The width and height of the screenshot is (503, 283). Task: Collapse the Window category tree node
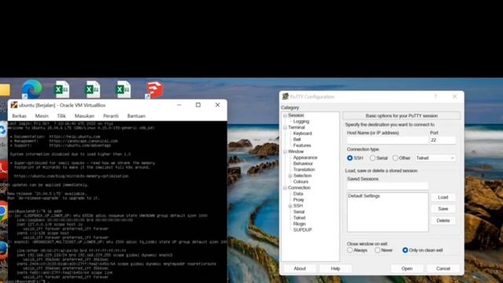(285, 152)
